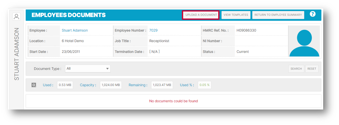Image resolution: width=339 pixels, height=125 pixels.
Task: Return to Employee Summary
Action: pyautogui.click(x=278, y=15)
